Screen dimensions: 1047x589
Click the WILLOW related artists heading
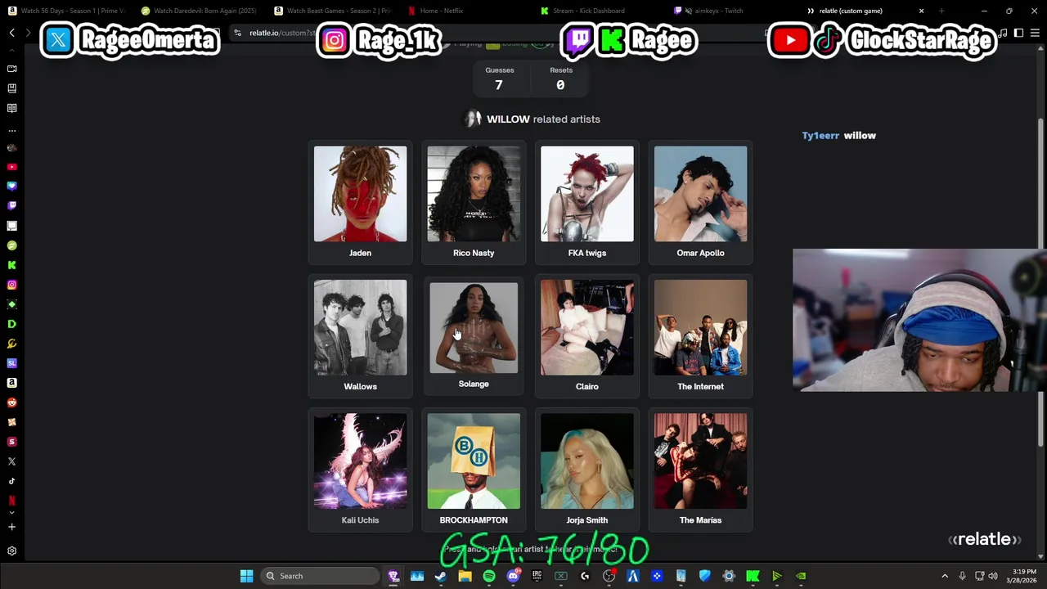532,119
